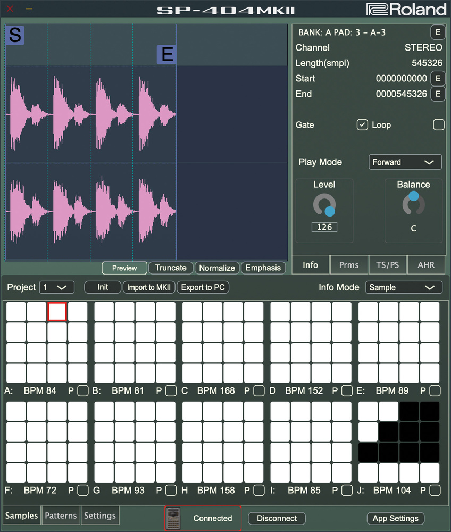Close the window with the red X
Image resolution: width=451 pixels, height=532 pixels.
pyautogui.click(x=10, y=9)
